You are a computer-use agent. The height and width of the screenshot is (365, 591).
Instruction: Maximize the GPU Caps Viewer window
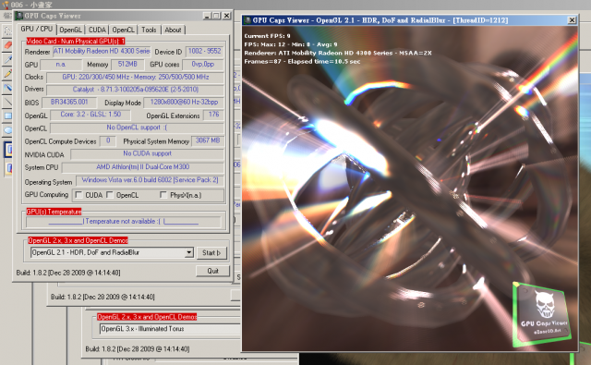pyautogui.click(x=216, y=16)
